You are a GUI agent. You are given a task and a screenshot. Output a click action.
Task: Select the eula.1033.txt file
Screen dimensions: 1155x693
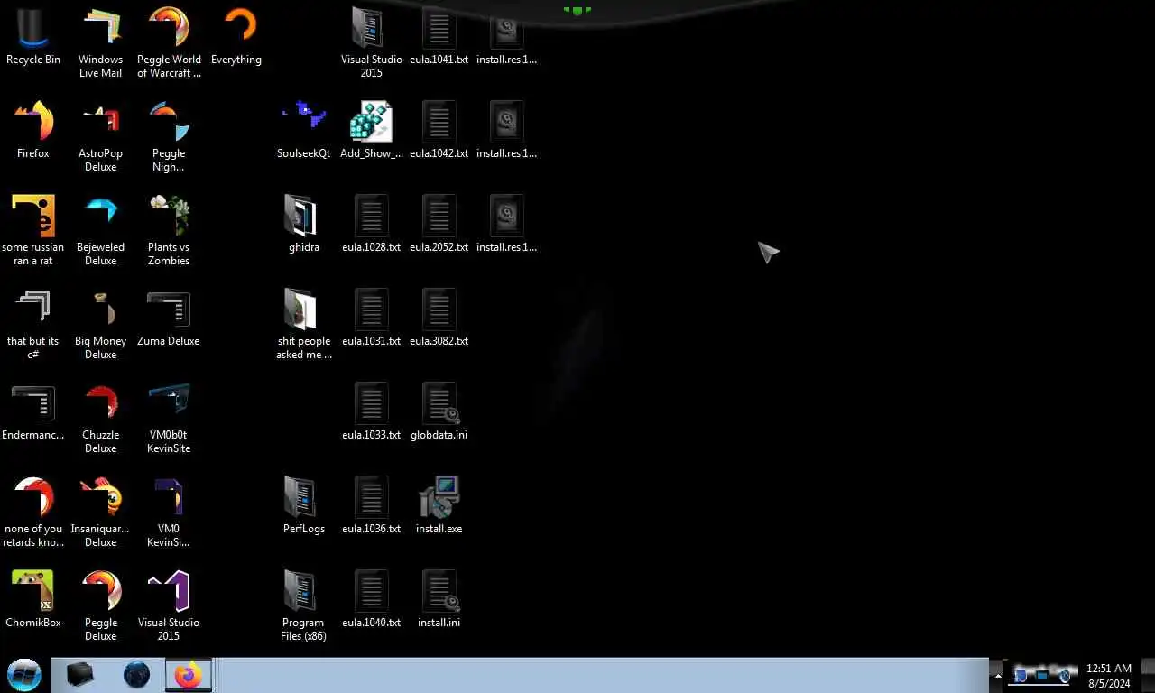(x=372, y=412)
